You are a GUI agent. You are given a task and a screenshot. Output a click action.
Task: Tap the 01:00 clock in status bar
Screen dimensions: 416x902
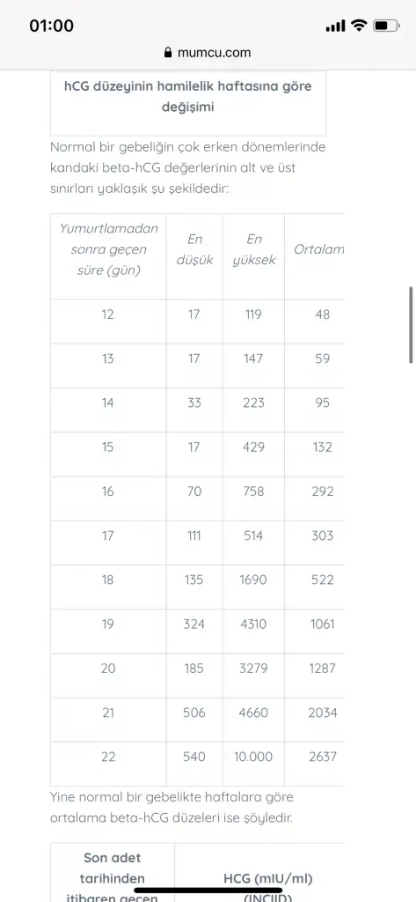coord(51,26)
